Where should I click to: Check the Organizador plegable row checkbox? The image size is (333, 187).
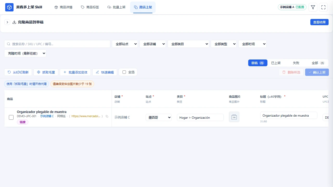coord(11,117)
